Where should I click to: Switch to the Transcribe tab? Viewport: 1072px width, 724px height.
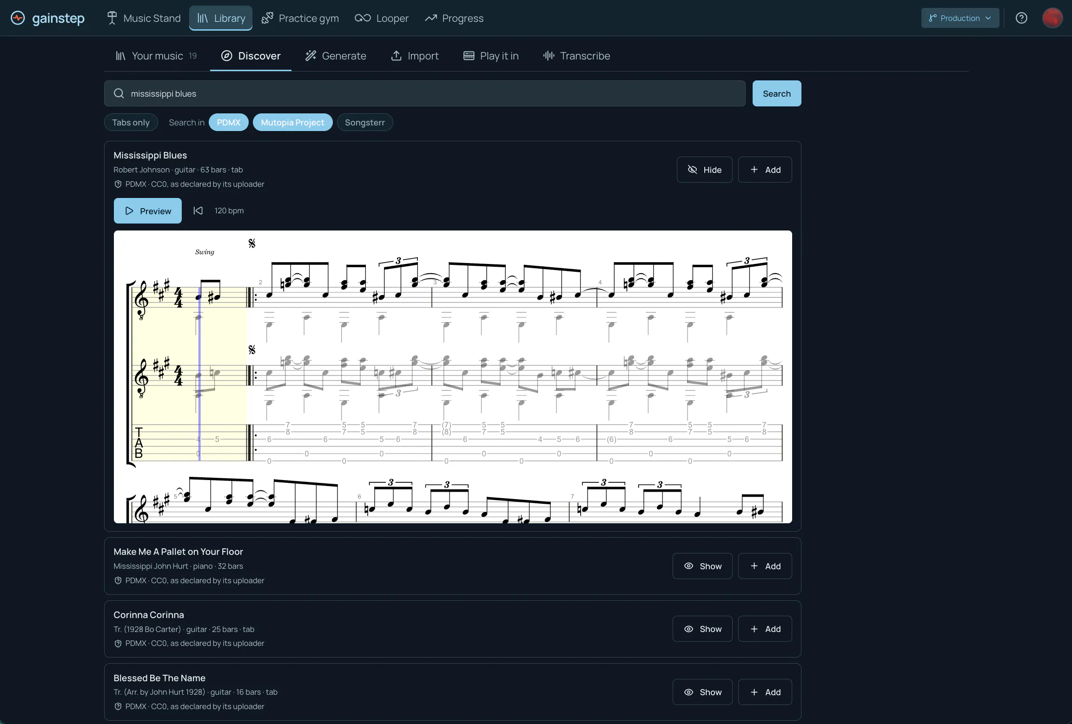click(576, 56)
